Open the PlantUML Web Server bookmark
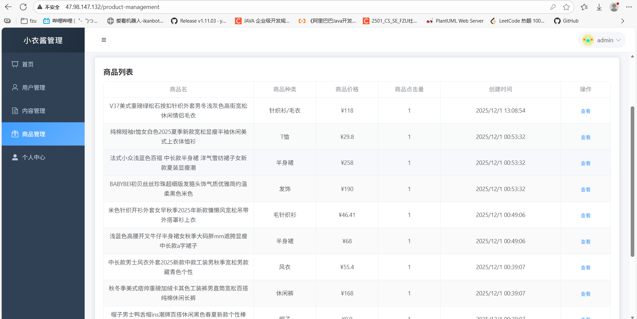Viewport: 637px width, 319px height. [x=455, y=21]
